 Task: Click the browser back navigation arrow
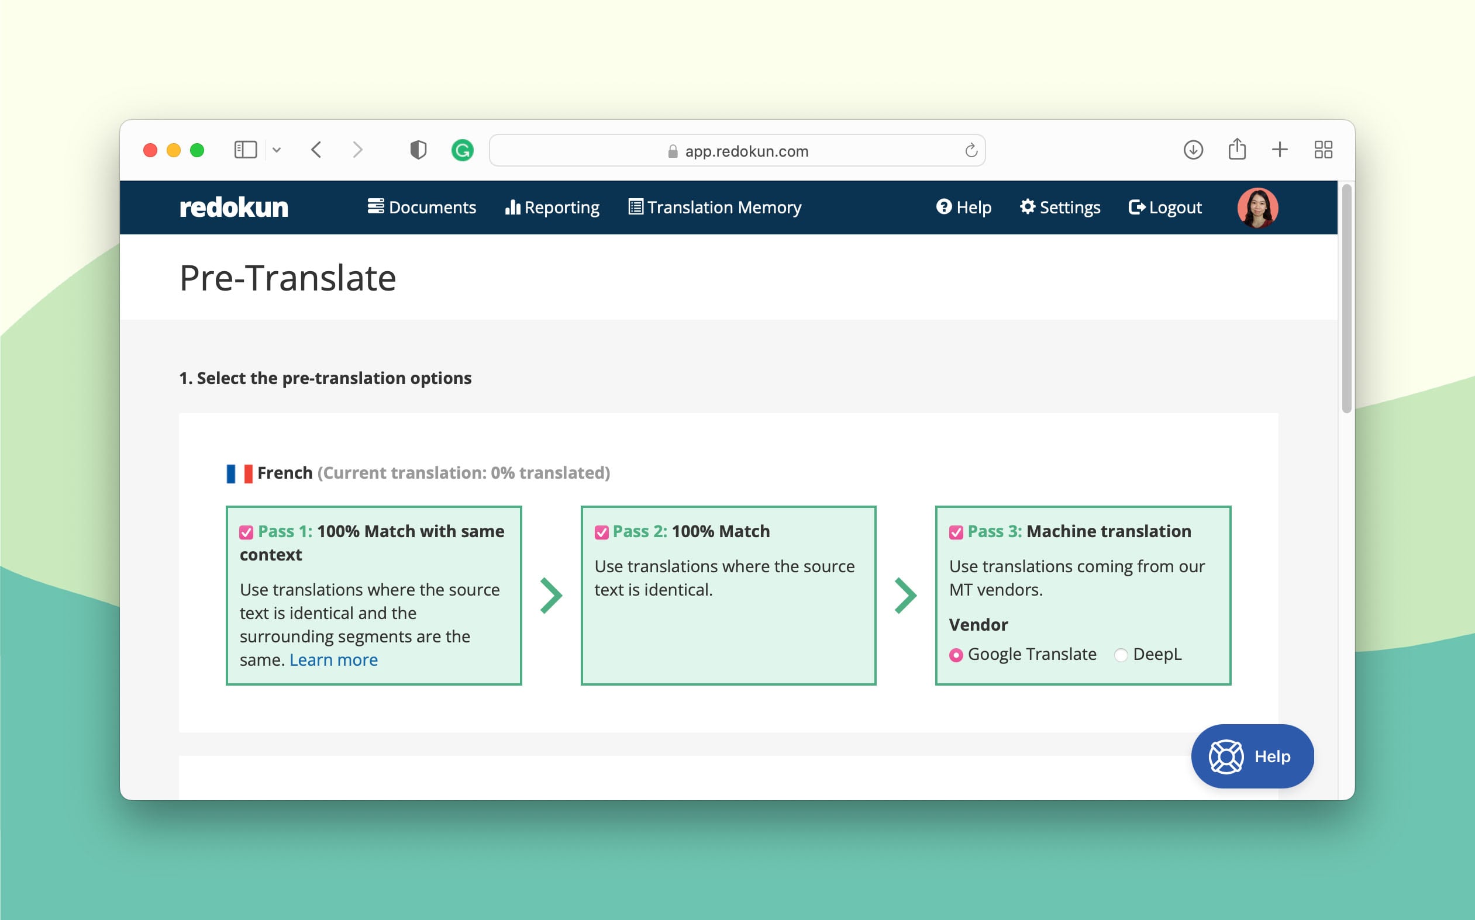point(316,150)
